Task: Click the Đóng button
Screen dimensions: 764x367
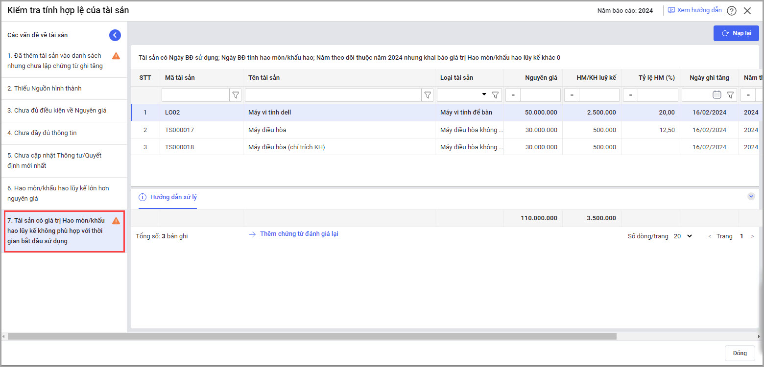Action: click(740, 353)
